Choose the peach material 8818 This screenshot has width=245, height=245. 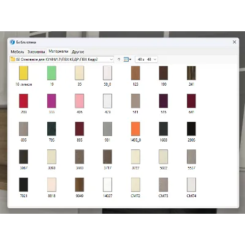(x=51, y=184)
